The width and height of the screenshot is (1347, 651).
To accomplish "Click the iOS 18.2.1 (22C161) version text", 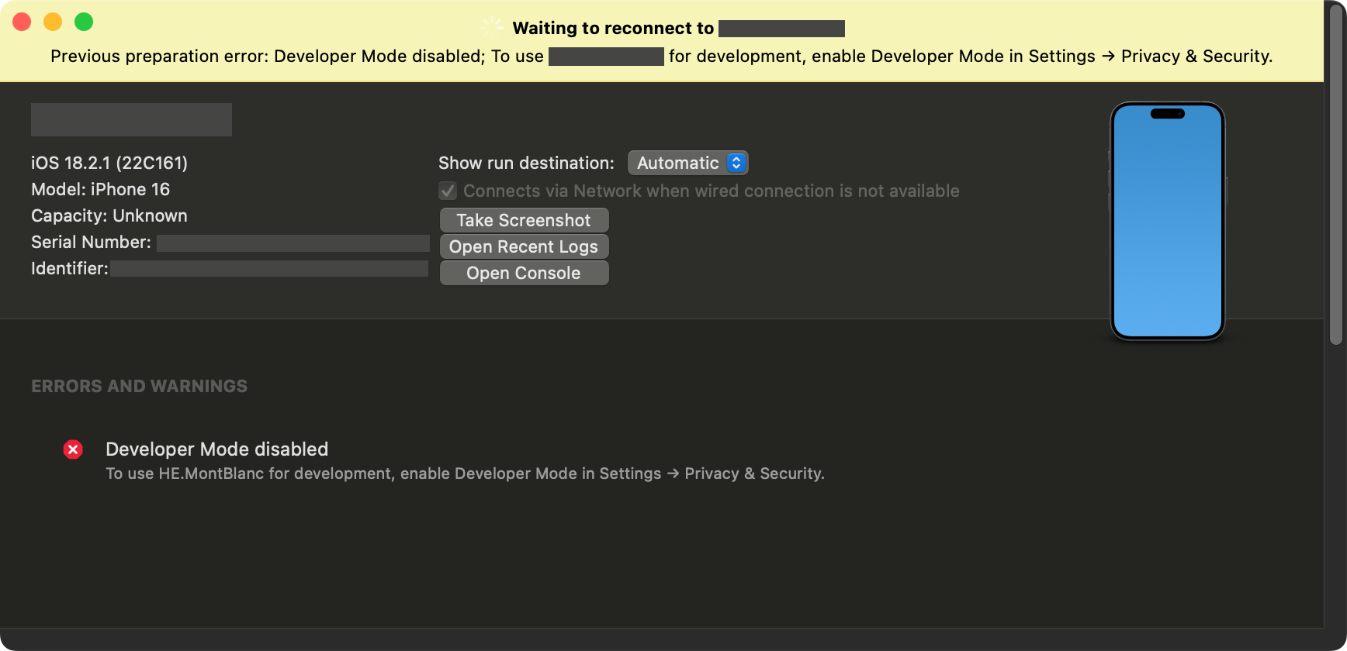I will [109, 163].
